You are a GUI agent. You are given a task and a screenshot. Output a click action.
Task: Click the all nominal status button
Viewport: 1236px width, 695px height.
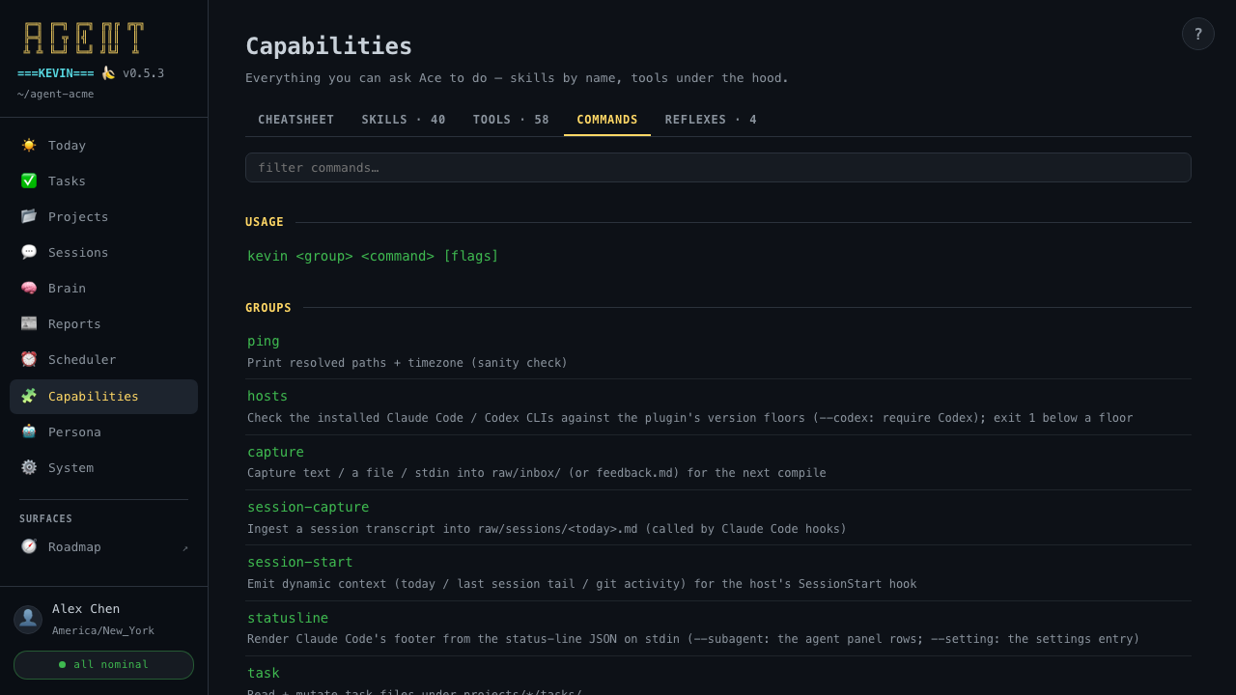[103, 665]
